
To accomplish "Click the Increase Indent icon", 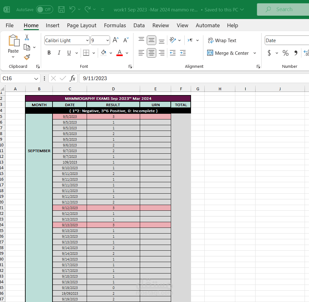I will click(183, 53).
